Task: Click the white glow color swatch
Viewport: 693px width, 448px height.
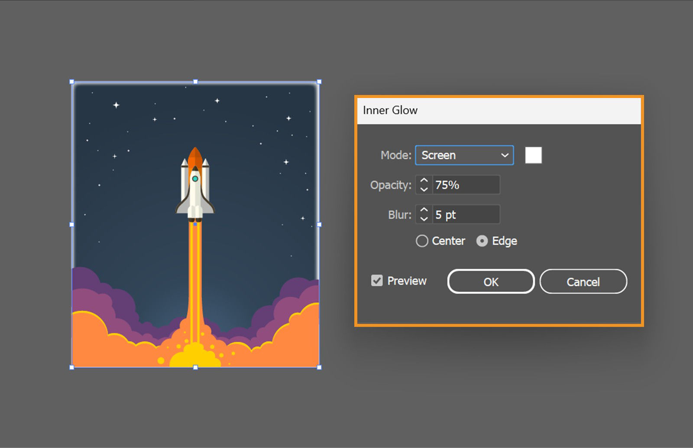Action: [534, 155]
